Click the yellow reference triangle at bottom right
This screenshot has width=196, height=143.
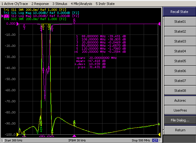pyautogui.click(x=159, y=135)
